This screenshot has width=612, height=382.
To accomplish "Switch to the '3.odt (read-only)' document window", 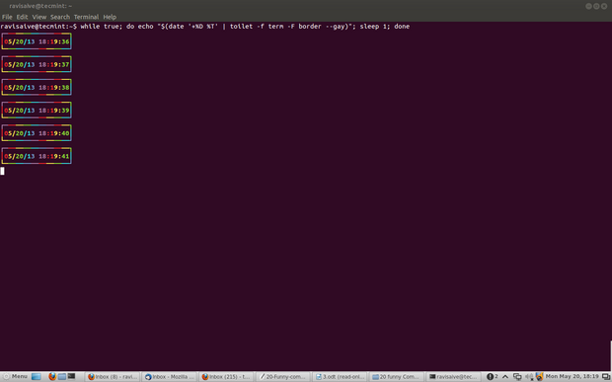I will (340, 377).
